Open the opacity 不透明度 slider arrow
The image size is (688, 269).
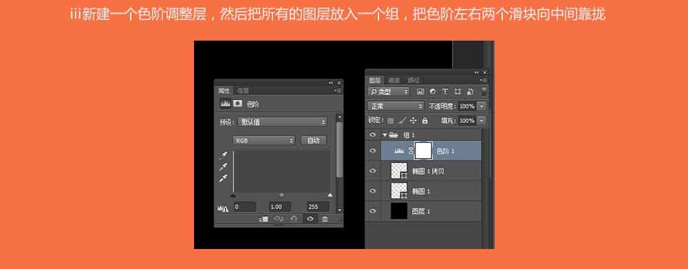pos(482,106)
